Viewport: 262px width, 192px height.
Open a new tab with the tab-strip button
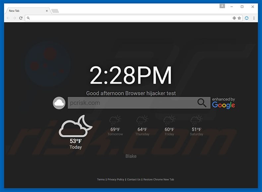[55, 11]
